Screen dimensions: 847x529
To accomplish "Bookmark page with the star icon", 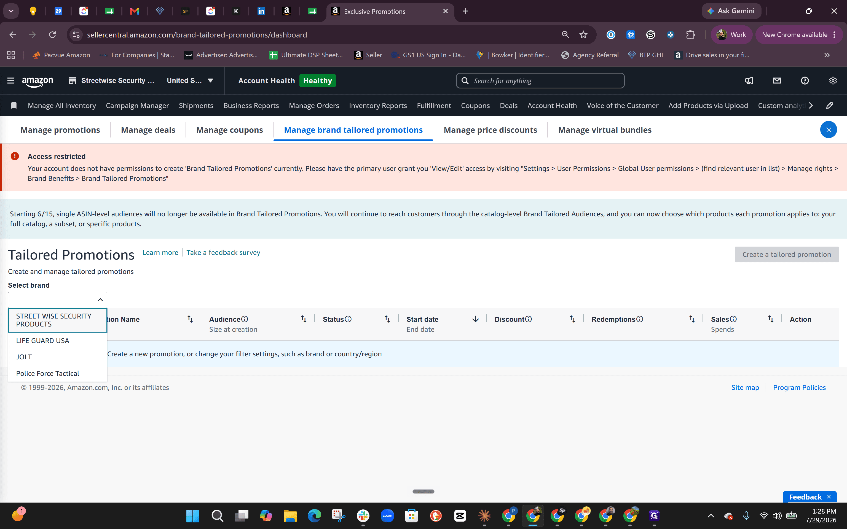I will [583, 35].
